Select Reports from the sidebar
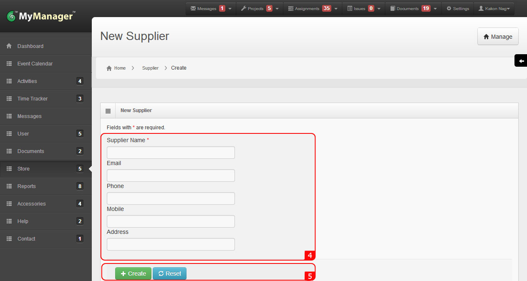 coord(26,186)
